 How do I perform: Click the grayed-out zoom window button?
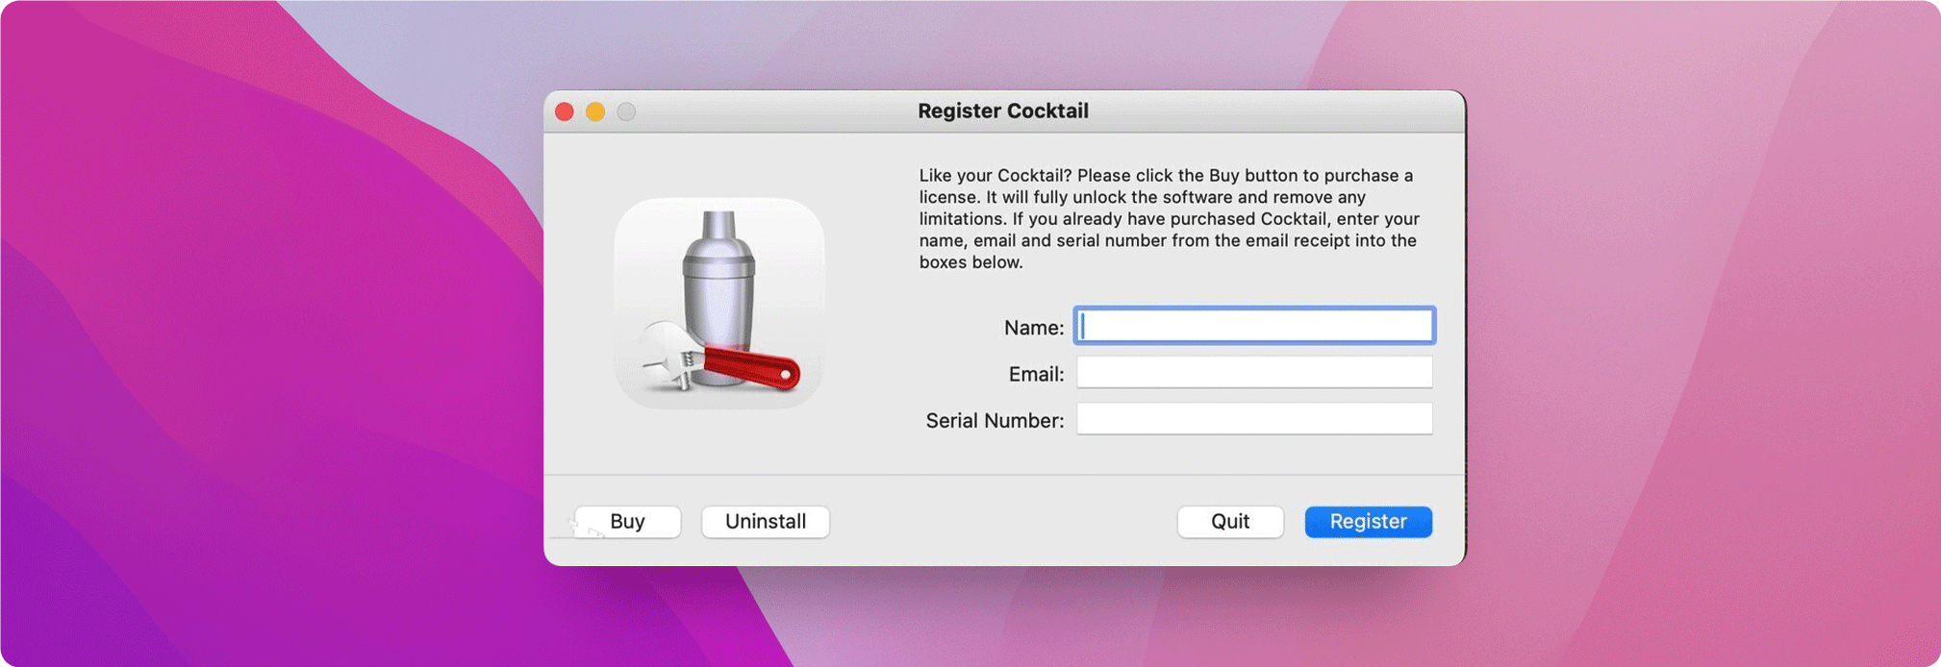(626, 112)
